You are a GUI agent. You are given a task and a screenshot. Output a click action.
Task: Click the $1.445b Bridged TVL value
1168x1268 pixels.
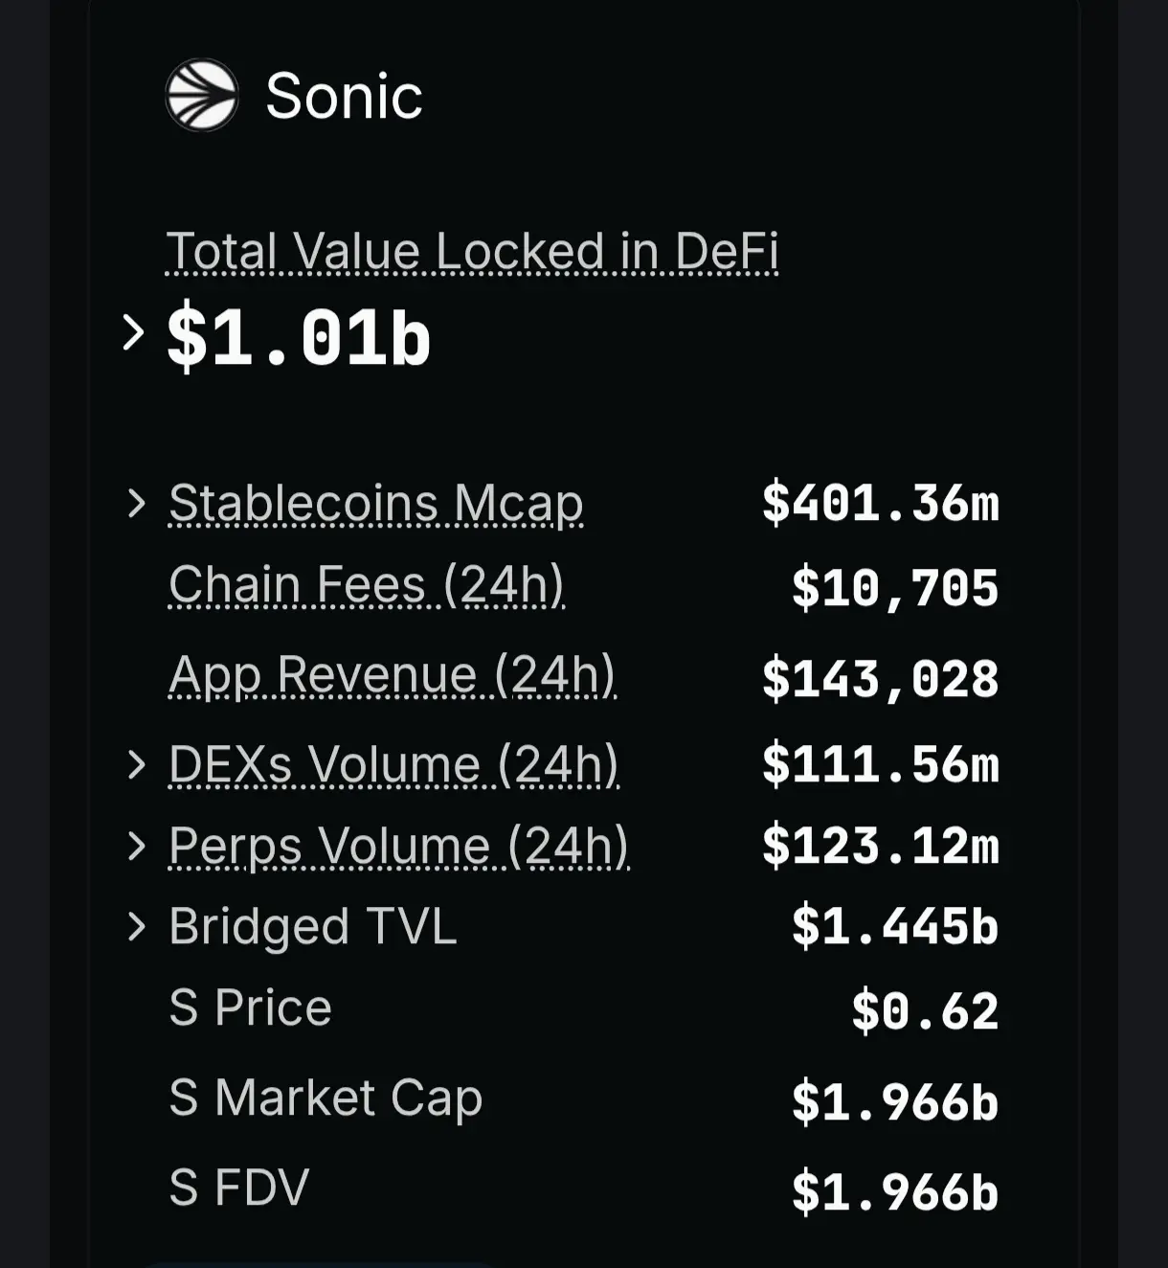click(896, 927)
